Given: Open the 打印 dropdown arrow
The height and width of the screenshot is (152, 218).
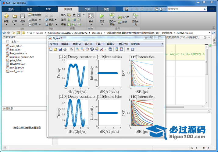Looking at the screenshot, I should [x=40, y=25].
